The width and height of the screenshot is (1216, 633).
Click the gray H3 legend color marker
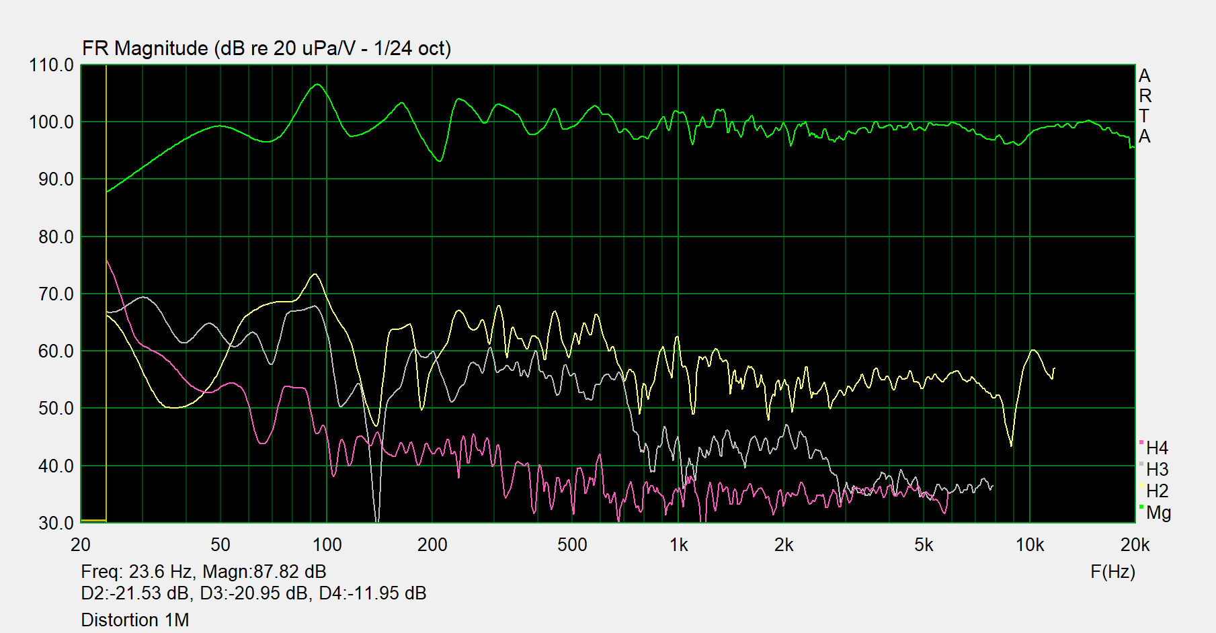(1141, 464)
